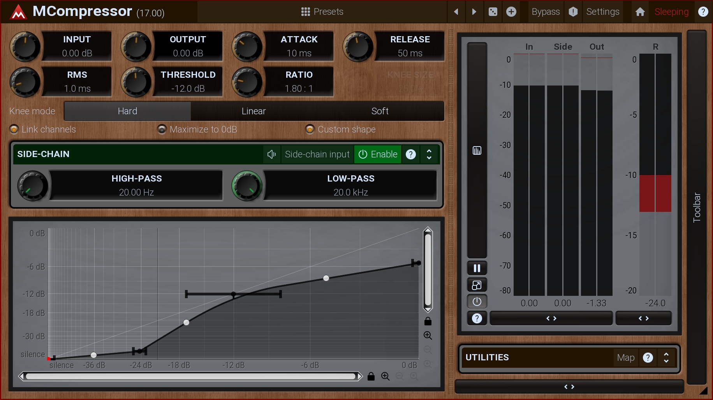Enable Maximize to 0dB option

click(162, 129)
